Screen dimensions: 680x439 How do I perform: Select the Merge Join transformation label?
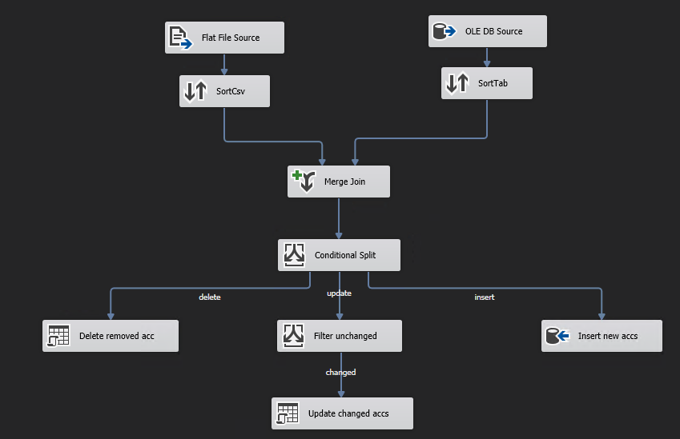click(x=344, y=182)
